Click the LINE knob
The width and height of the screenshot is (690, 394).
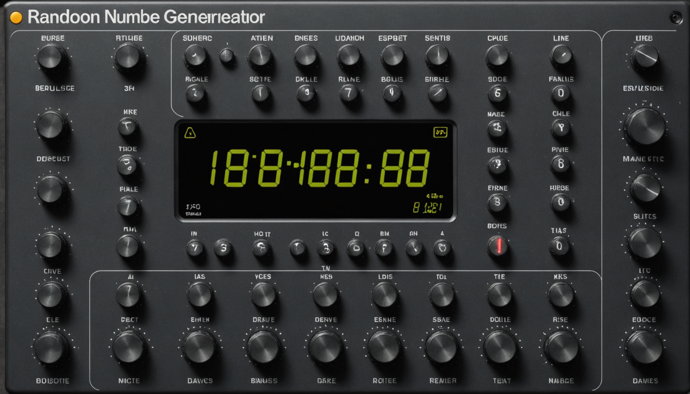[561, 55]
